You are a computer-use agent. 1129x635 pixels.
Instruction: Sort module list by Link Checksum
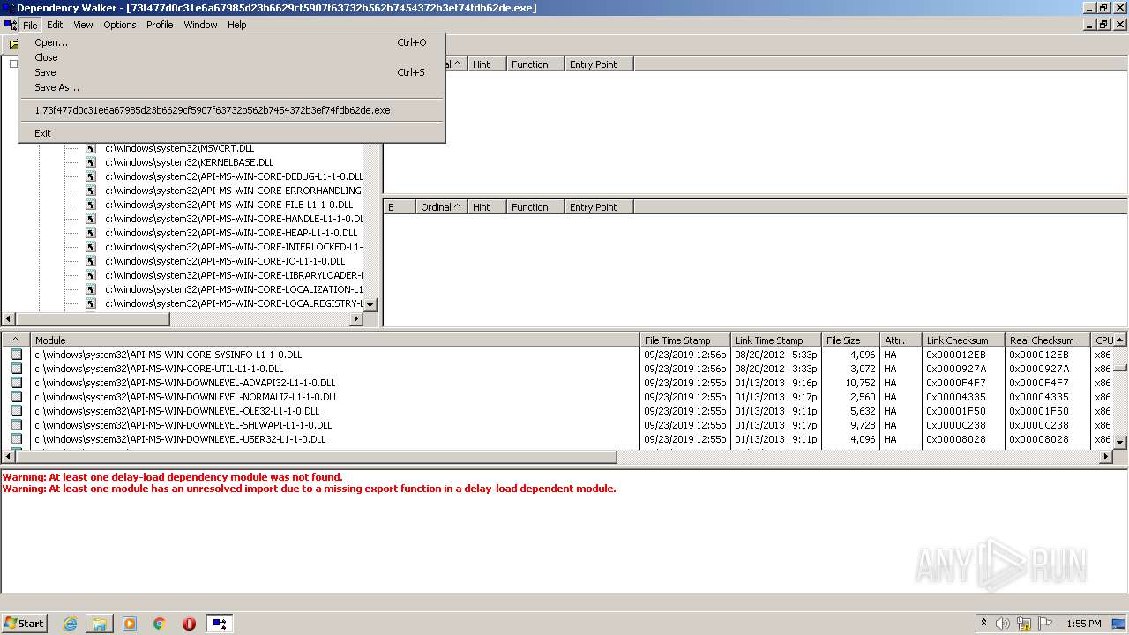point(963,340)
